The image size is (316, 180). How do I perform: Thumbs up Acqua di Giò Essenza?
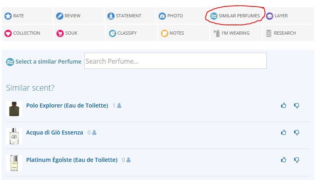(x=284, y=132)
